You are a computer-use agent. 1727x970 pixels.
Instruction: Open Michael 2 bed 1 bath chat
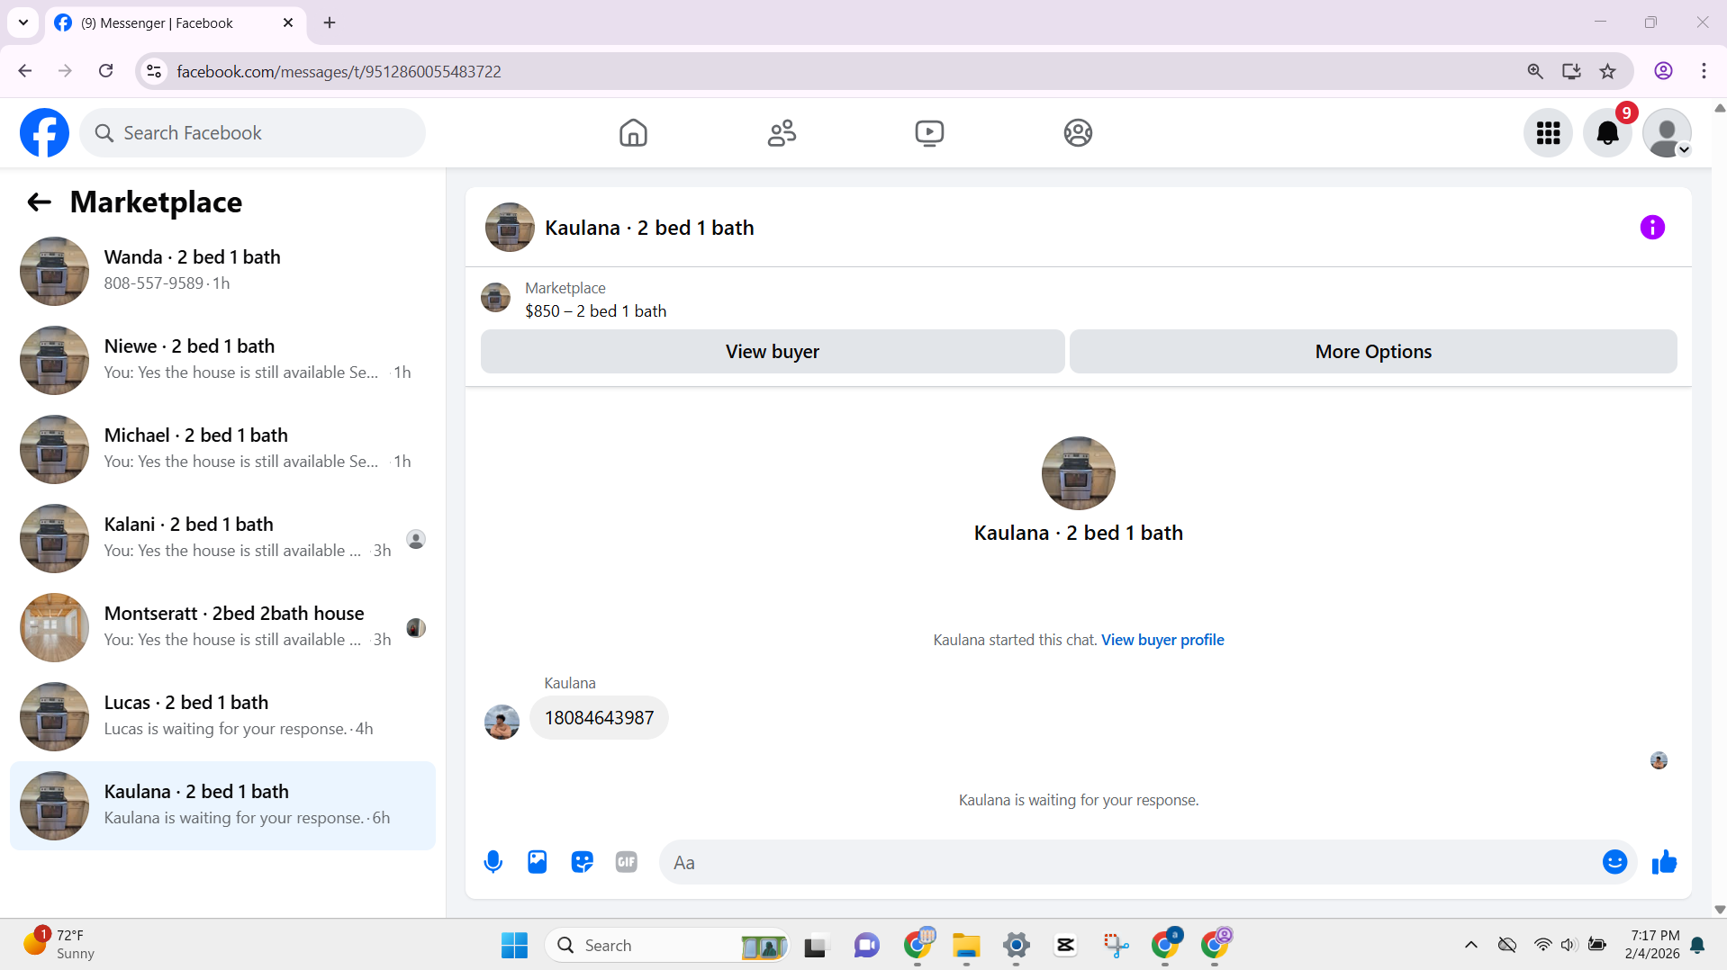[x=222, y=449]
